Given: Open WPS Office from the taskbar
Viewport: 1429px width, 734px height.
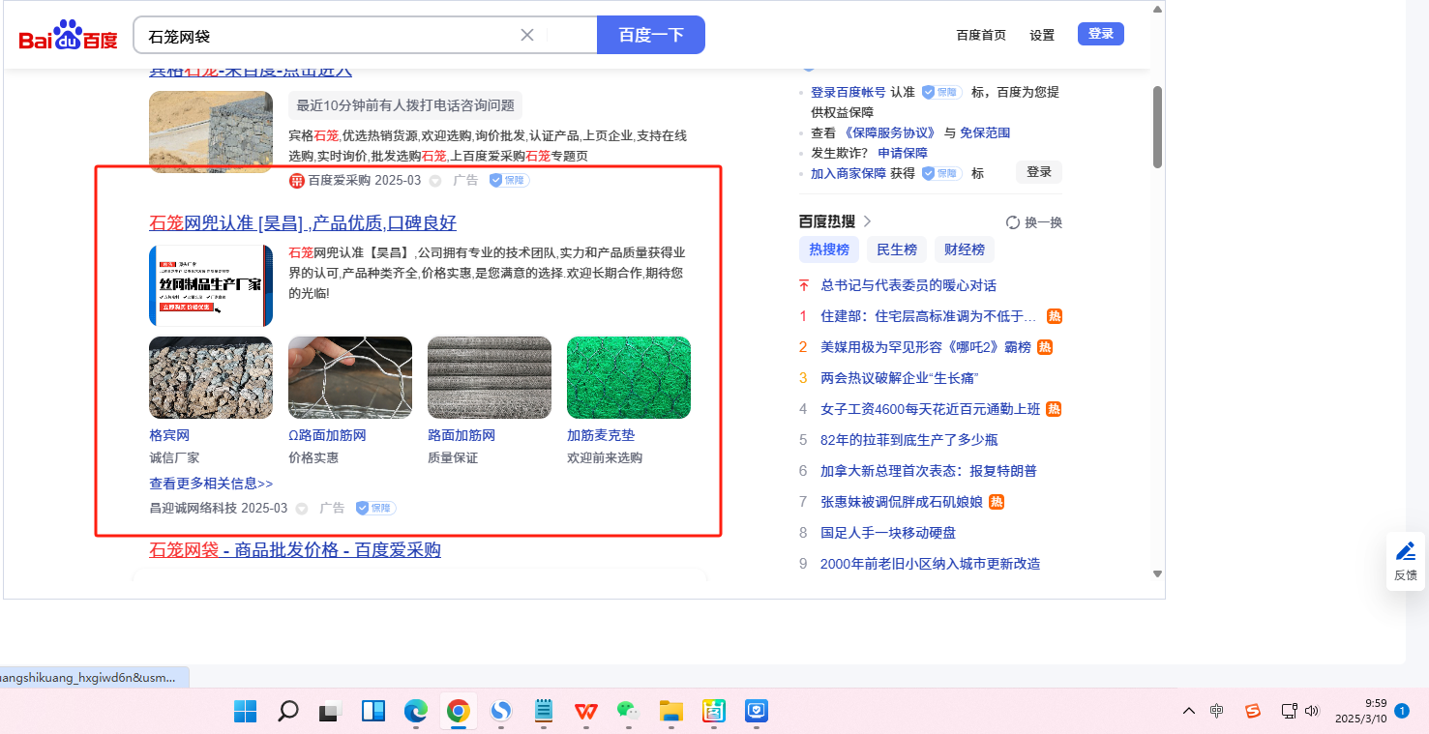Looking at the screenshot, I should click(x=585, y=712).
